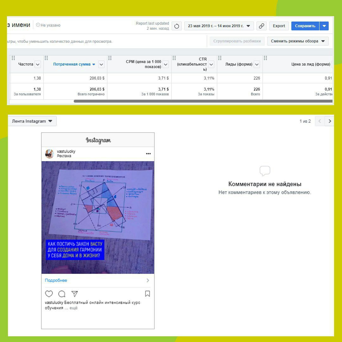Copy report link via chain icon
342x342 pixels.
[261, 26]
